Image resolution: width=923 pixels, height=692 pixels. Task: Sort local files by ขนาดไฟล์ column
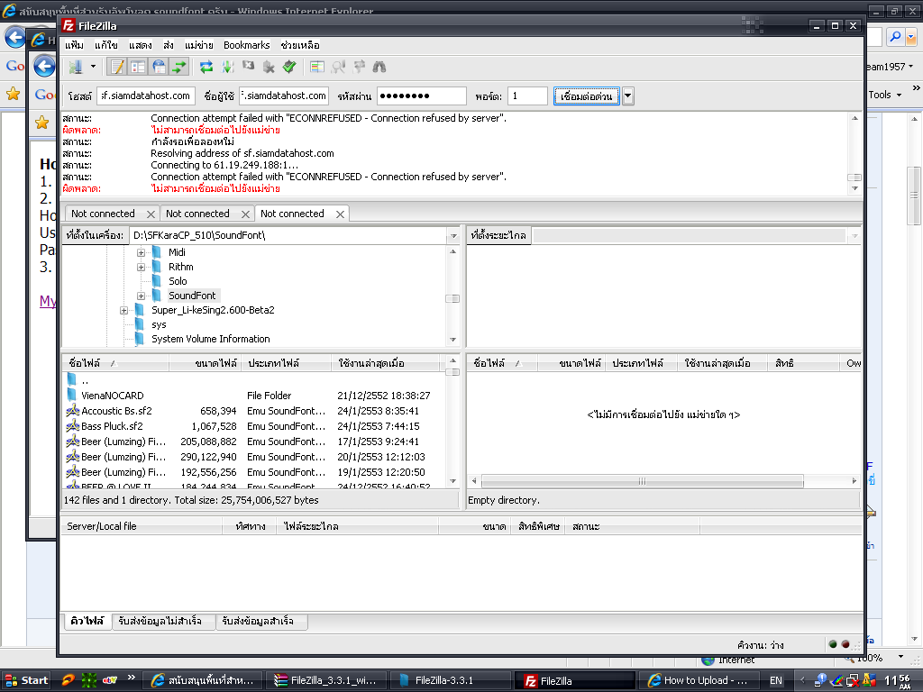click(204, 363)
